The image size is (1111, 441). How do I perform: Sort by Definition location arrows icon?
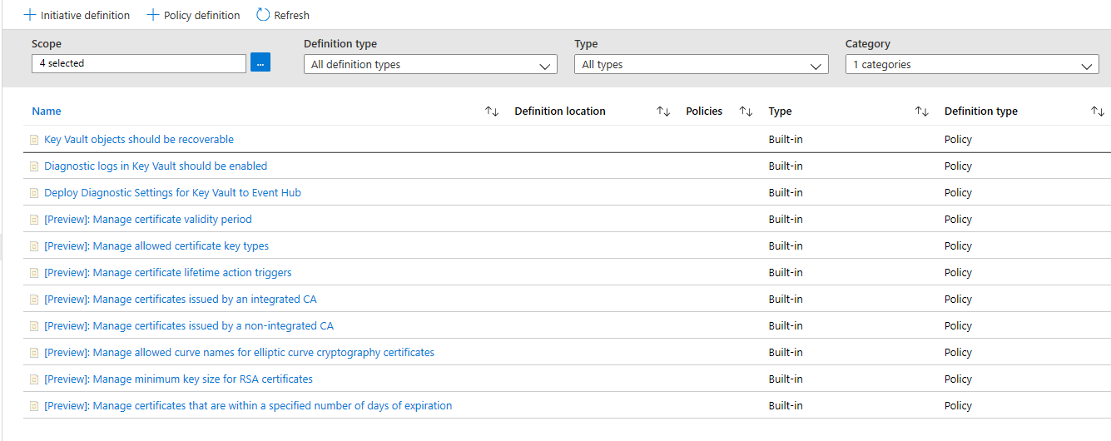pyautogui.click(x=663, y=111)
